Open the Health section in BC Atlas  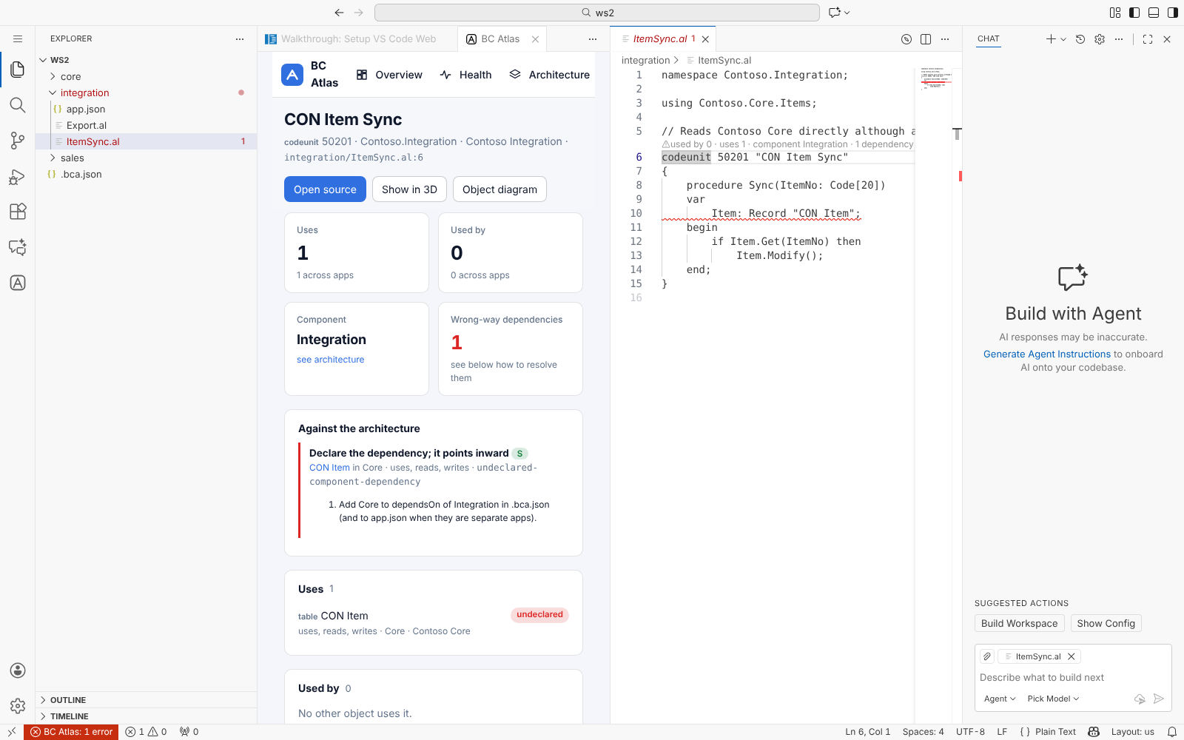tap(465, 75)
